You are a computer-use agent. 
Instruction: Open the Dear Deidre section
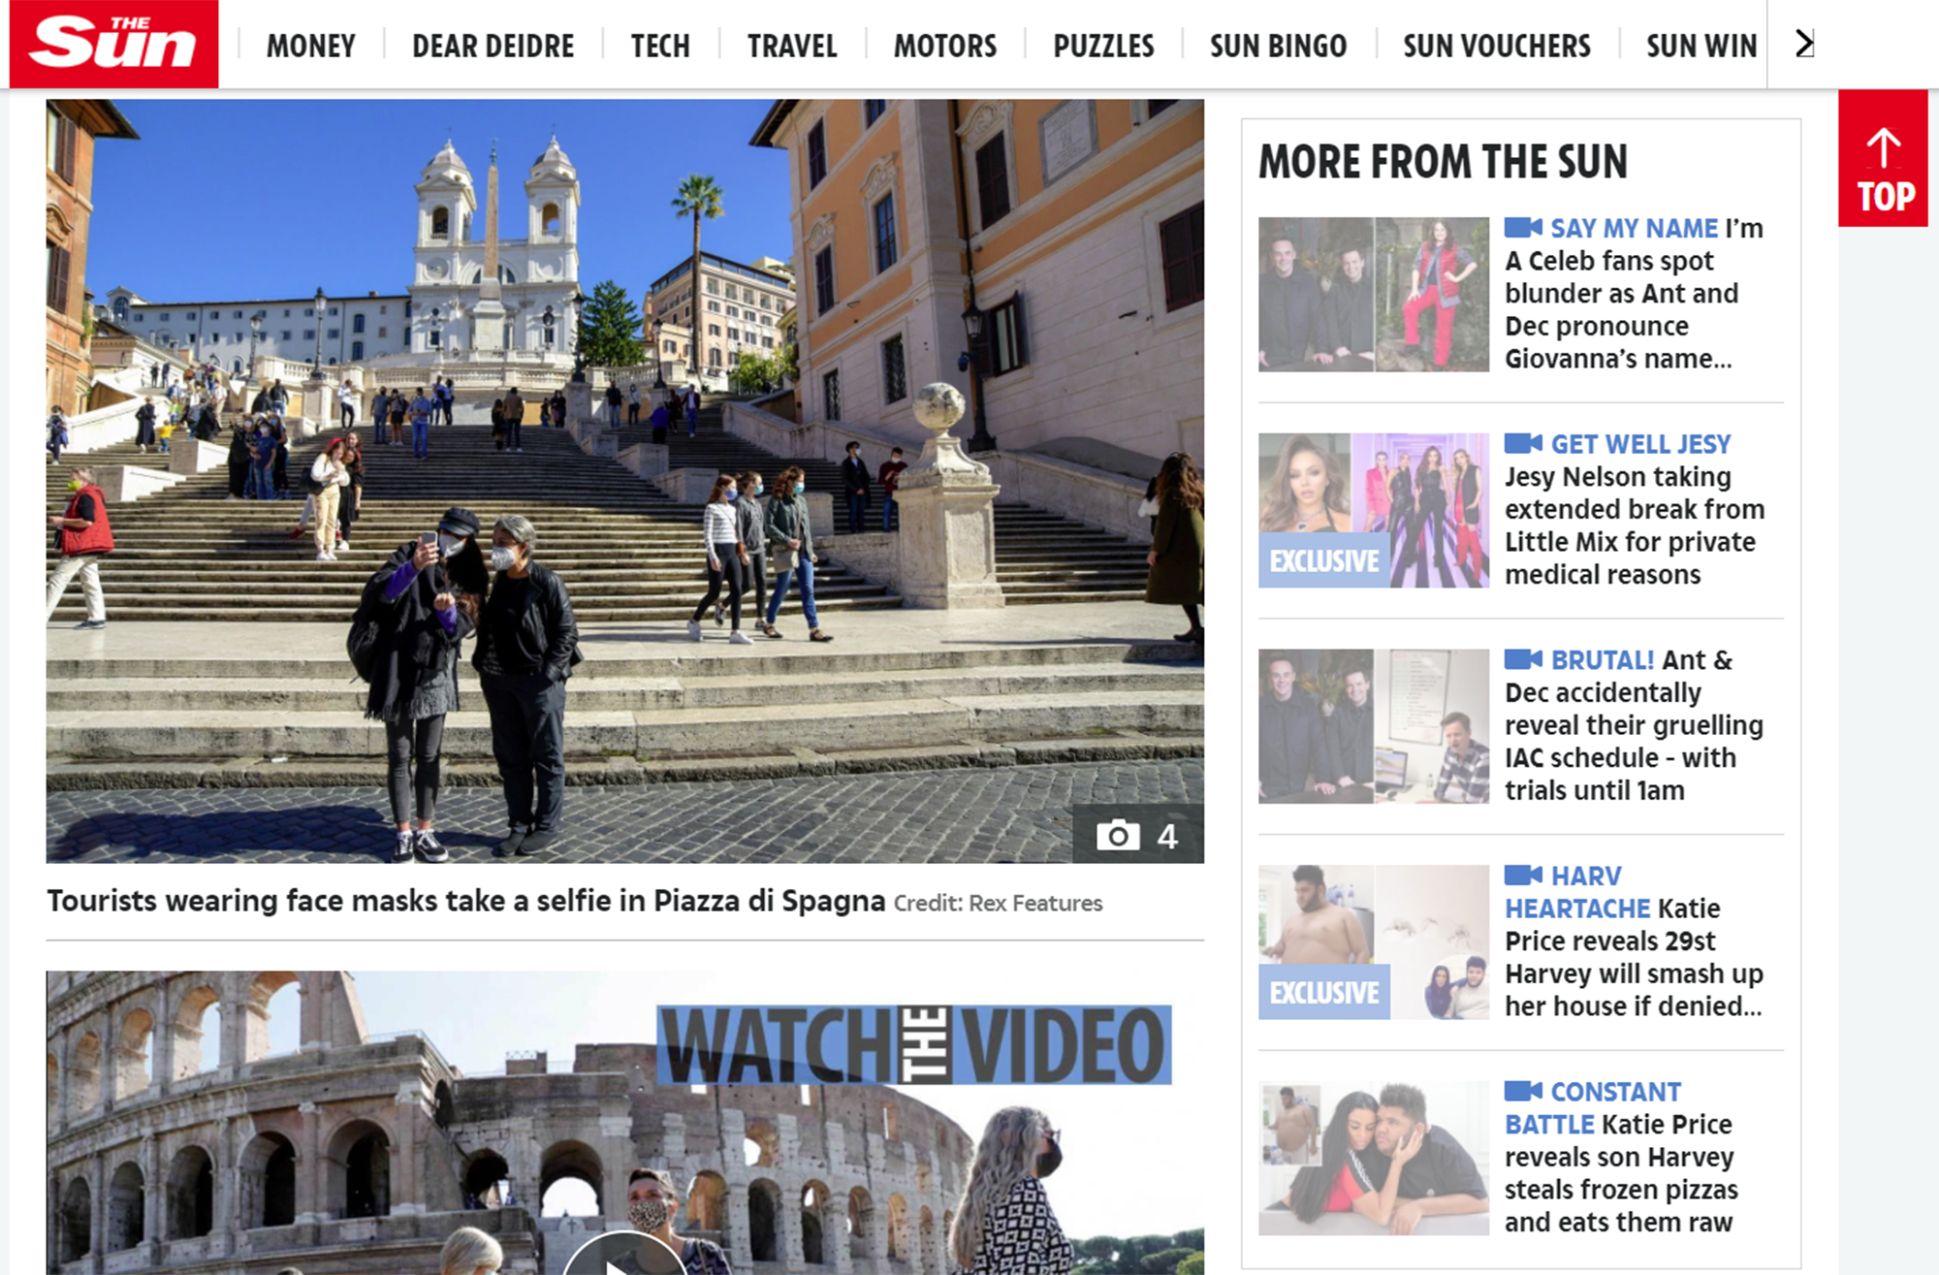[493, 46]
